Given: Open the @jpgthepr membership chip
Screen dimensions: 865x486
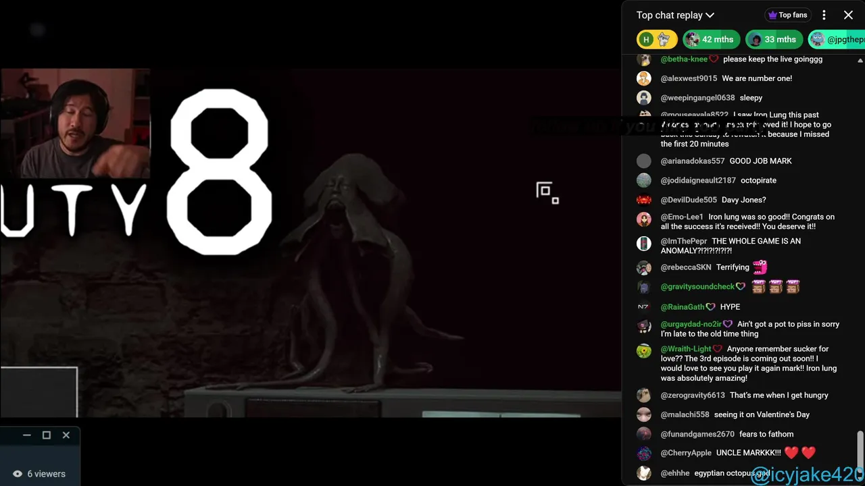Looking at the screenshot, I should coord(837,39).
